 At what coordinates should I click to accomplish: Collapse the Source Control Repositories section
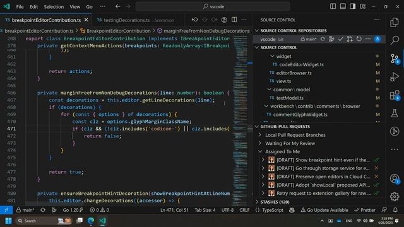(294, 31)
